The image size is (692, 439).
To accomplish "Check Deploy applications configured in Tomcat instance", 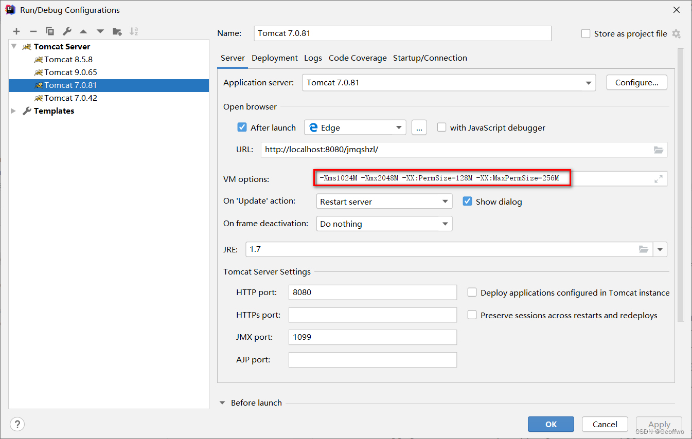I will pyautogui.click(x=472, y=292).
